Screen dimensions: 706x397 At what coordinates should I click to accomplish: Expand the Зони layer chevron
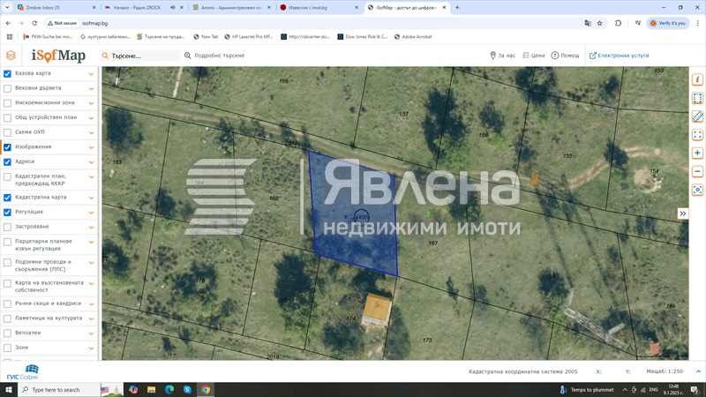(x=91, y=348)
